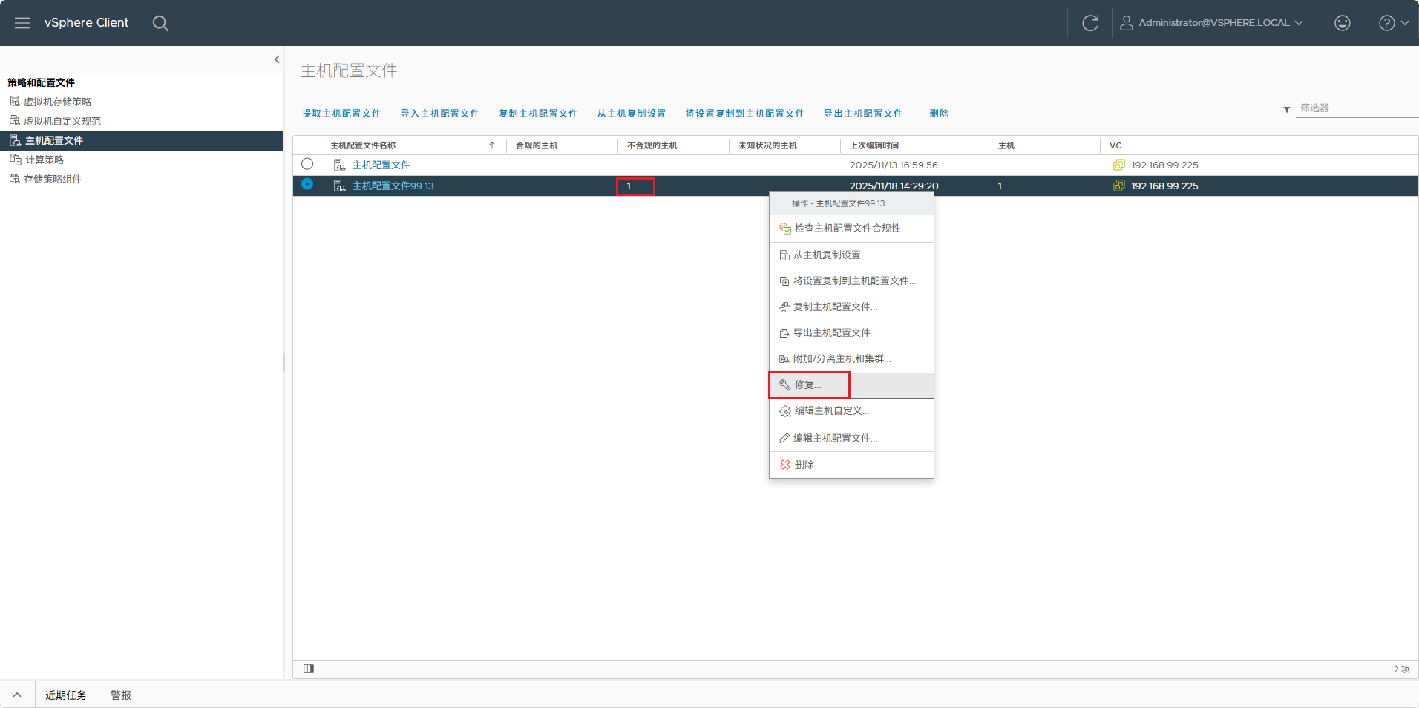This screenshot has width=1419, height=708.
Task: Sort by the 主机配置文件名称 column arrow
Action: point(491,145)
